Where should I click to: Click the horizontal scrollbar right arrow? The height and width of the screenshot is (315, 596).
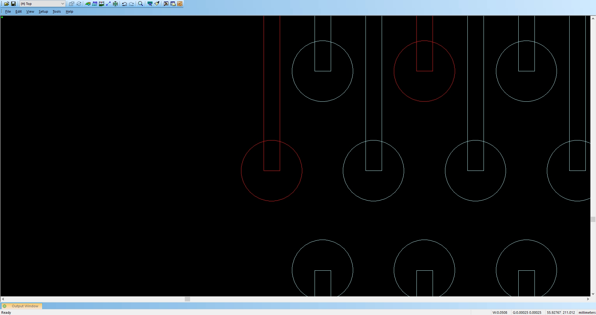click(x=588, y=299)
